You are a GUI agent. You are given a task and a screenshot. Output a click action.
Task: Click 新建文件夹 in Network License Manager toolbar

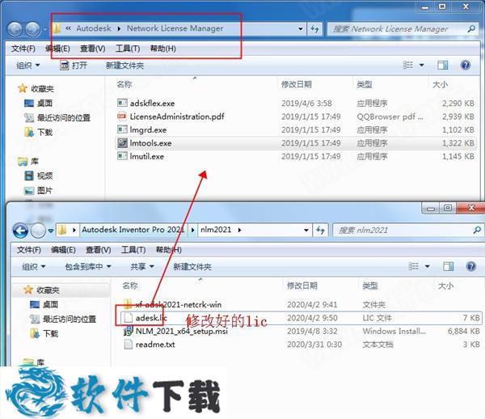tap(124, 66)
